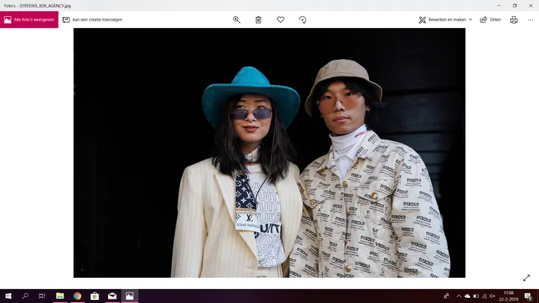Open the Mail app in taskbar

(112, 296)
